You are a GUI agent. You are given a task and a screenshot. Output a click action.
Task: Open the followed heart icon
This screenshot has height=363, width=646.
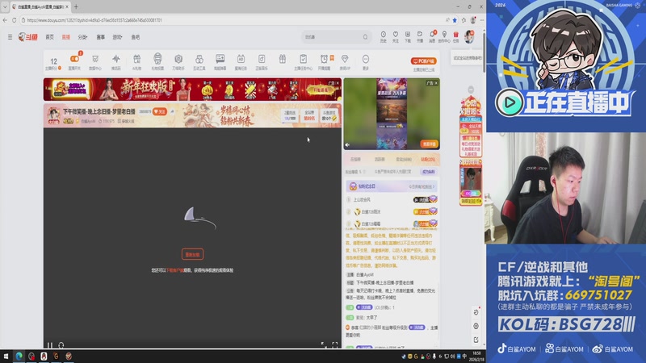[396, 36]
